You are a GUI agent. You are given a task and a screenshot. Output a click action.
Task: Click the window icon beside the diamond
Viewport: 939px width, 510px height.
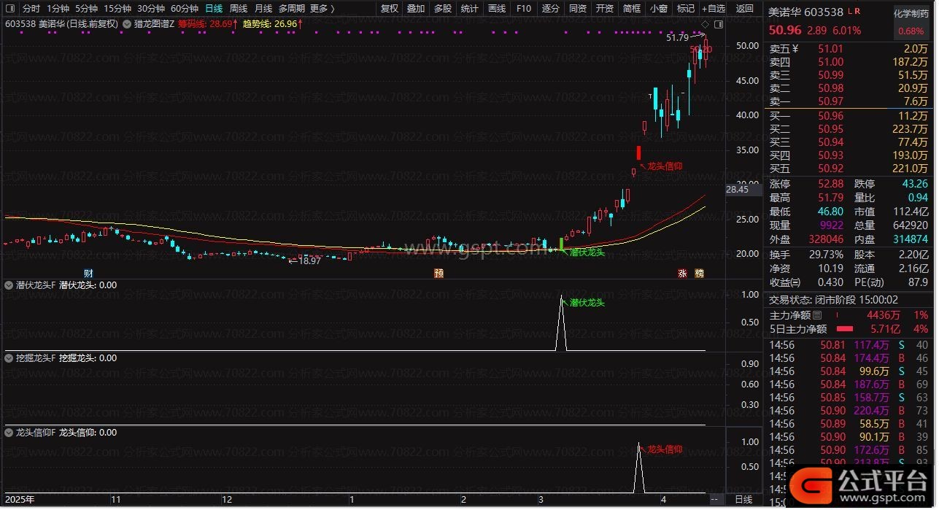718,24
